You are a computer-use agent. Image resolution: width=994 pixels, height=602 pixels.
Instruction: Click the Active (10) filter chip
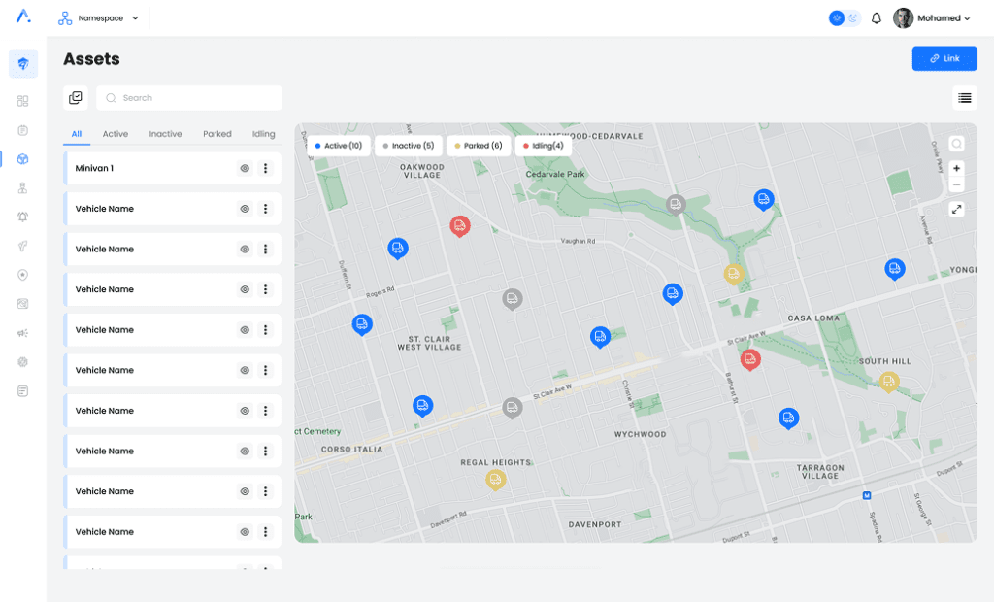pos(339,146)
